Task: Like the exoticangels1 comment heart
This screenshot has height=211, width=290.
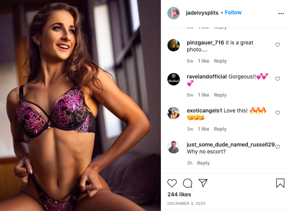Action: point(278,113)
